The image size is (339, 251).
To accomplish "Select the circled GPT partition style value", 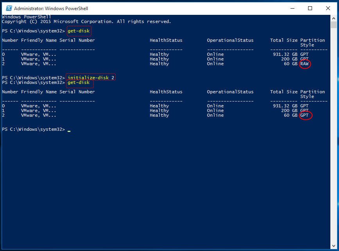I will (304, 115).
